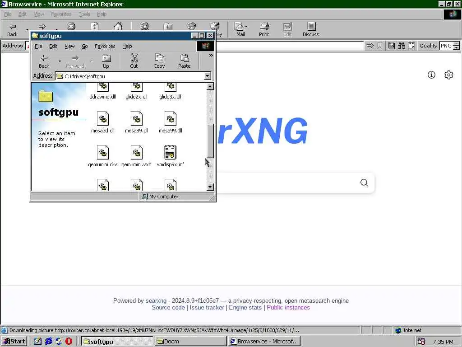Open the Edit menu in softgpu window
Image resolution: width=462 pixels, height=347 pixels.
pyautogui.click(x=53, y=47)
